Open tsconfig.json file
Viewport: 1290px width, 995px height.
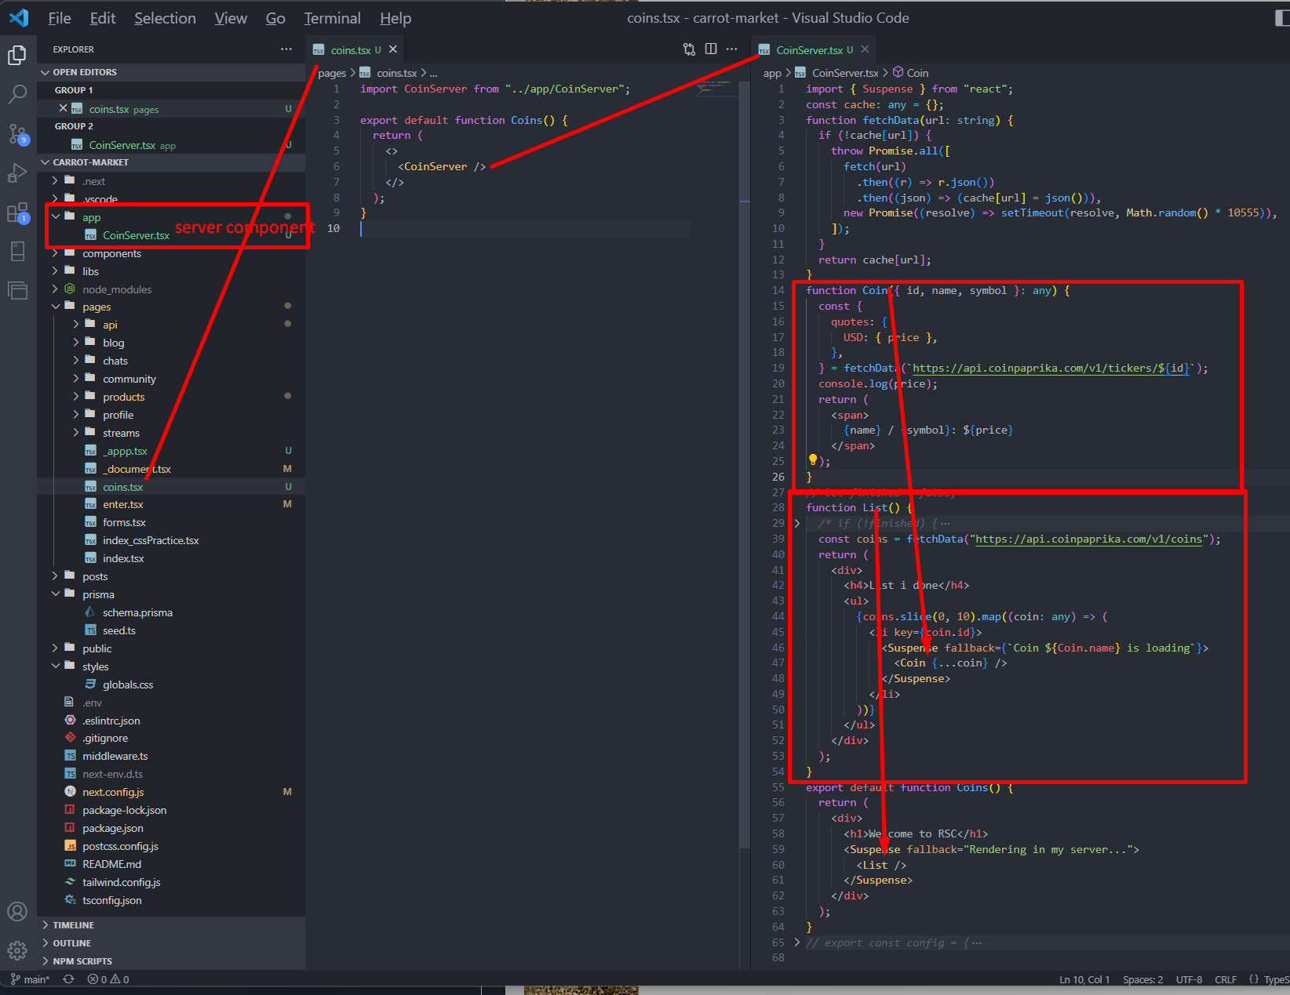tap(171, 900)
